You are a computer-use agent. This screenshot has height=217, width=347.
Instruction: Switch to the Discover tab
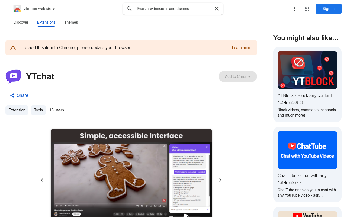tap(21, 22)
